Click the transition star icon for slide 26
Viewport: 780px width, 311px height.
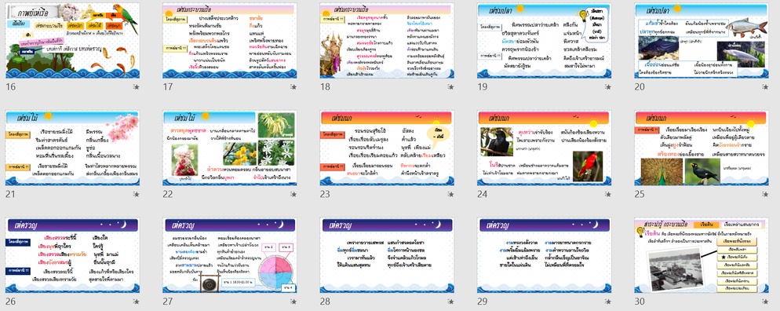(x=137, y=302)
